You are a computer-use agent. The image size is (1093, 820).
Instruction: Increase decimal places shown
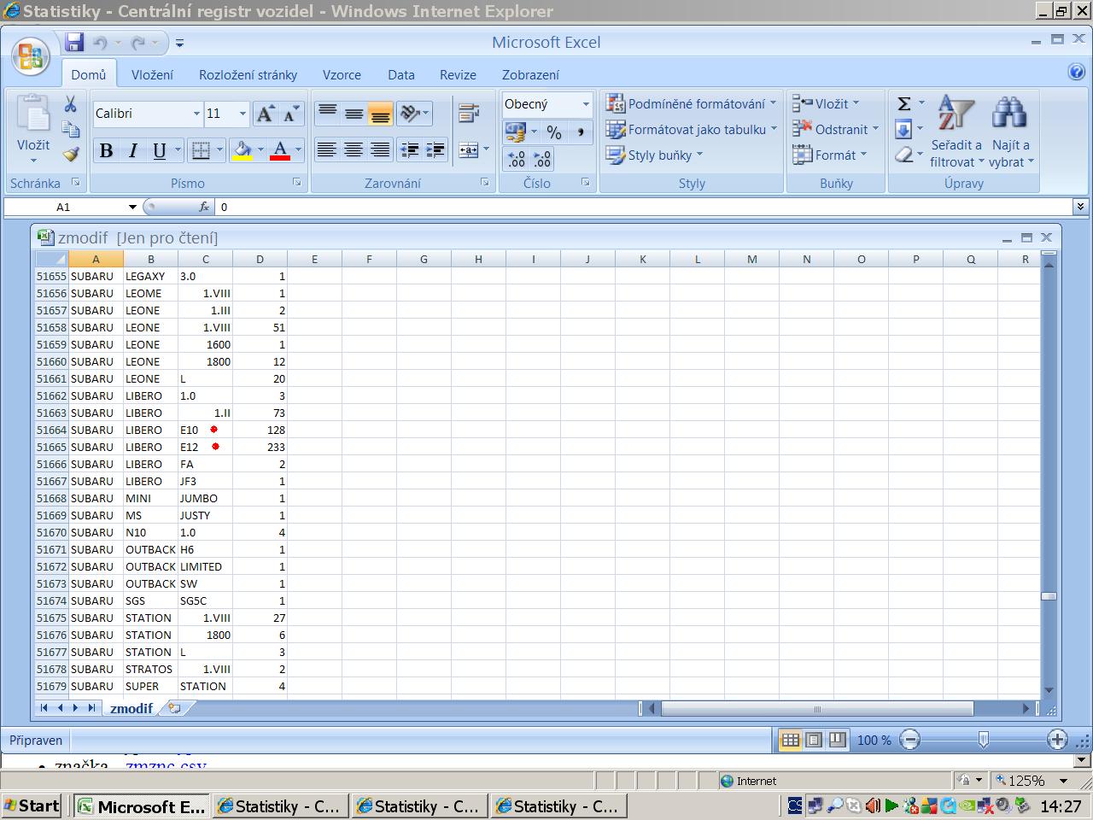coord(517,159)
